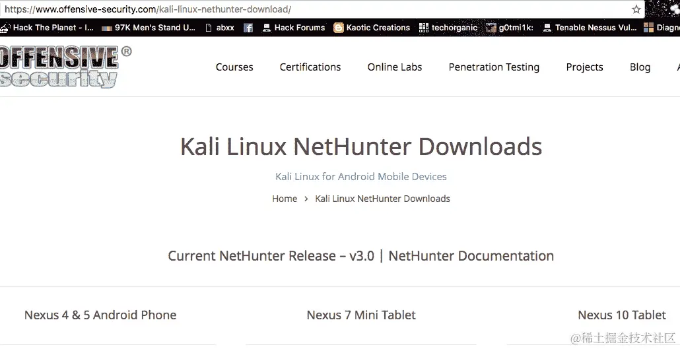Go to the Home breadcrumb link
Screen dimensions: 680x349
click(x=285, y=199)
